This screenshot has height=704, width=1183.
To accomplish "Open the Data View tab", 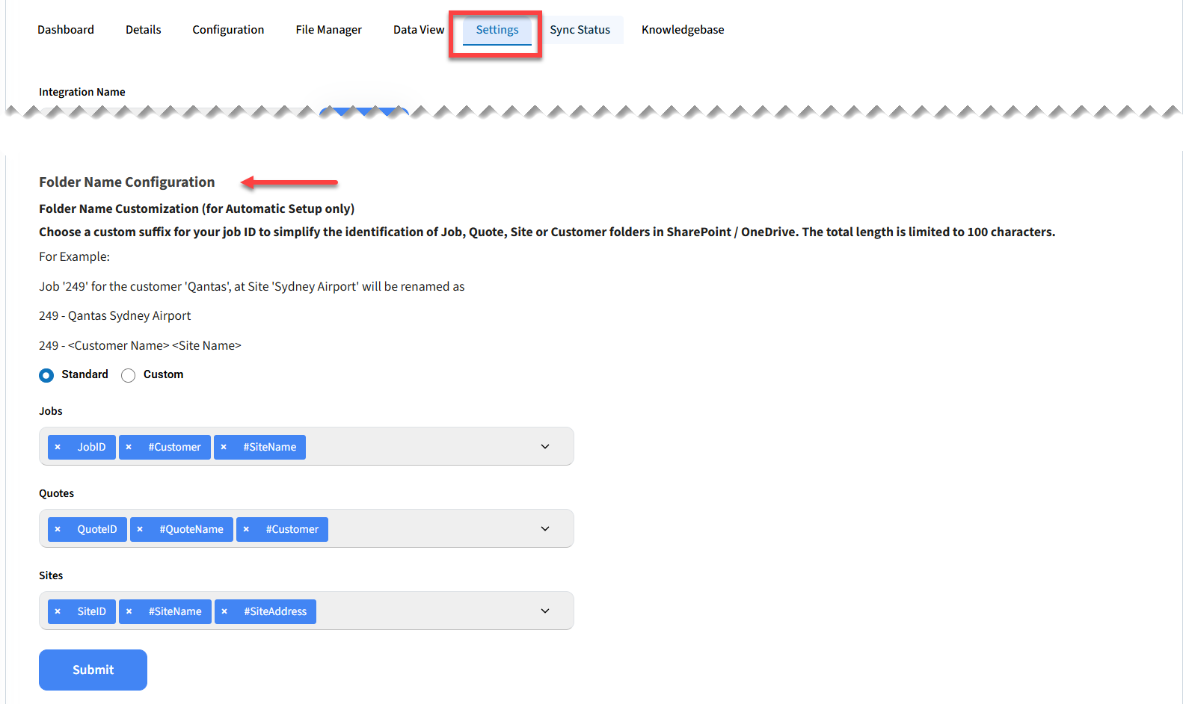I will (x=419, y=30).
